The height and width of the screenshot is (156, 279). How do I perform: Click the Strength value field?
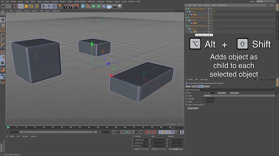209,99
